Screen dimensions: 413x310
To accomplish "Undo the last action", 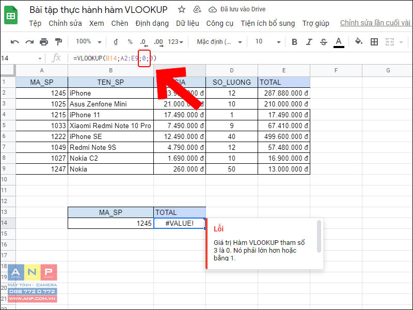I will point(15,42).
